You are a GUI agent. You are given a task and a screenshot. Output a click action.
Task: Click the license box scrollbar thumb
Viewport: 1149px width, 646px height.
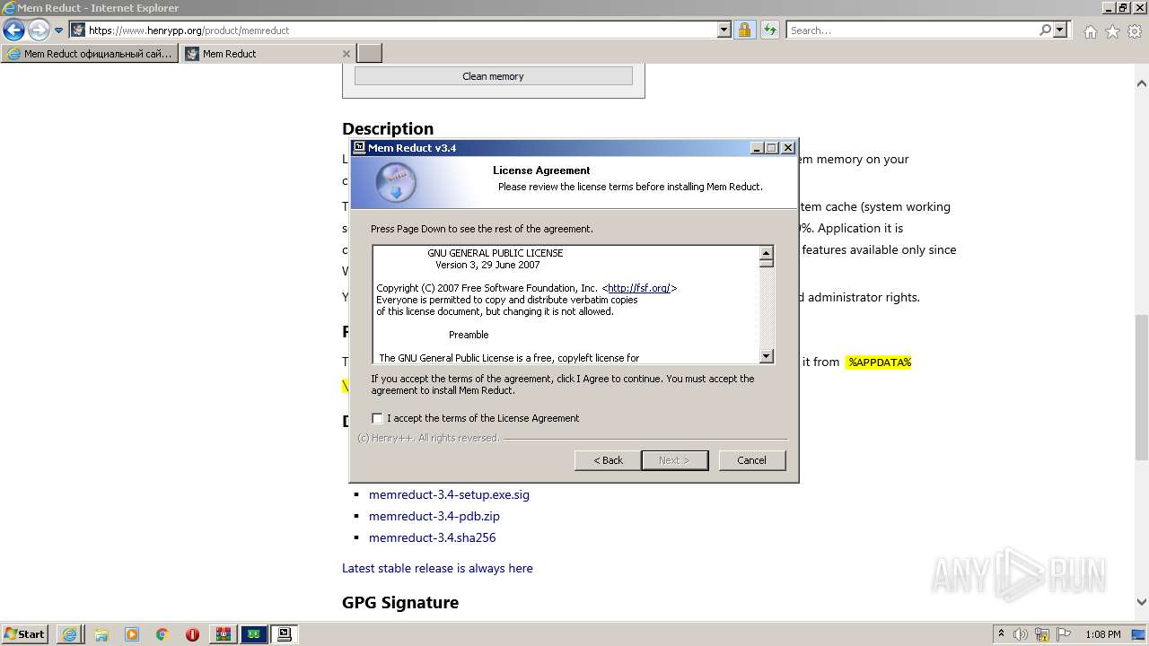766,265
